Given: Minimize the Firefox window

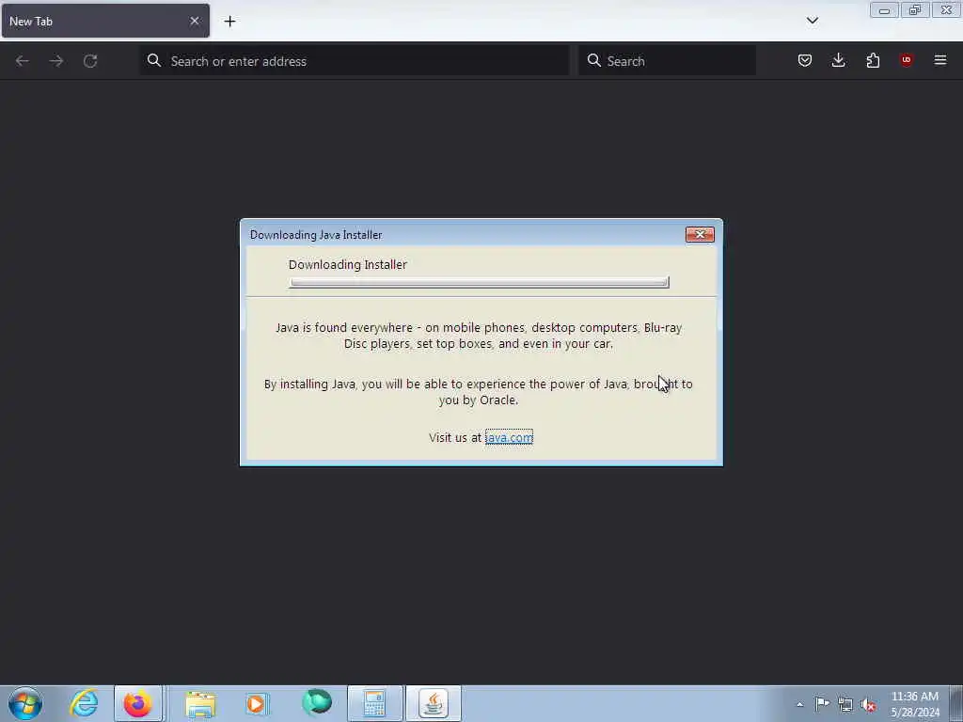Looking at the screenshot, I should click(884, 9).
